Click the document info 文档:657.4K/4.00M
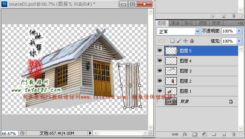This screenshot has width=245, height=139. coord(57,133)
